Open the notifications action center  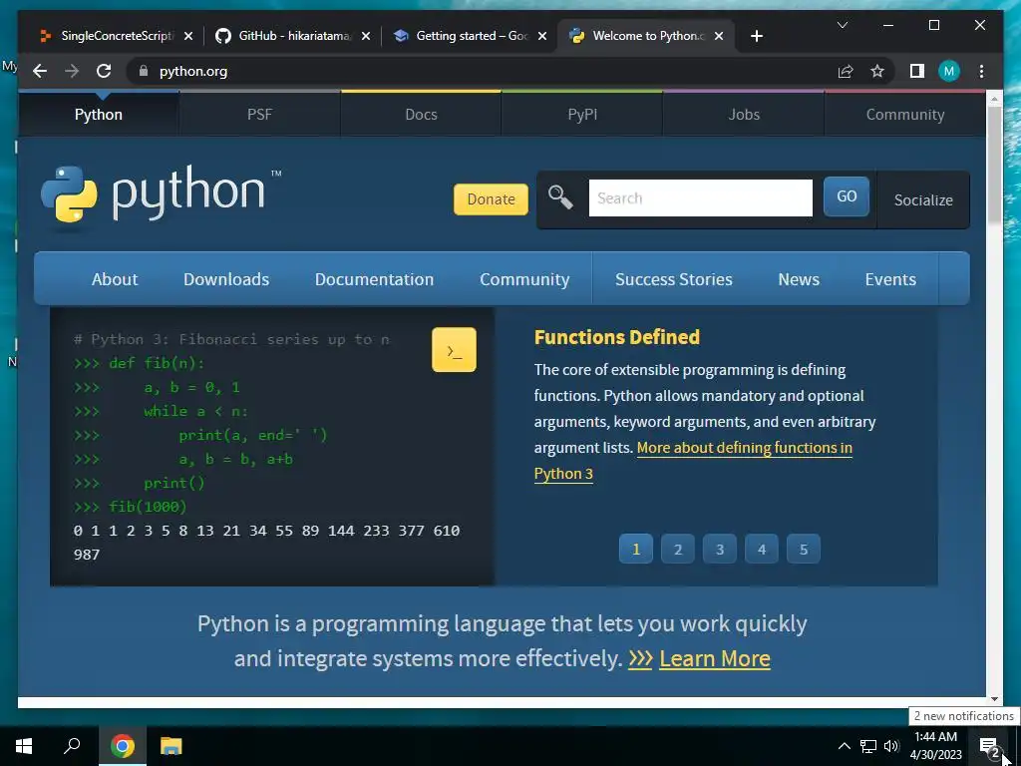coord(989,746)
